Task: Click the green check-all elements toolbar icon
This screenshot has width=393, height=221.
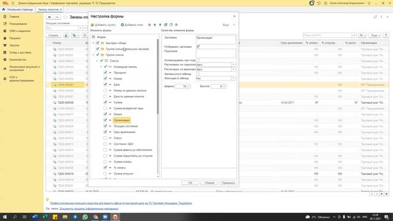Action: [165, 25]
